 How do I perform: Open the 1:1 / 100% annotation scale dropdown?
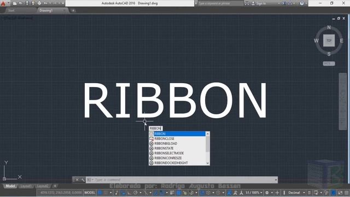click(x=254, y=193)
